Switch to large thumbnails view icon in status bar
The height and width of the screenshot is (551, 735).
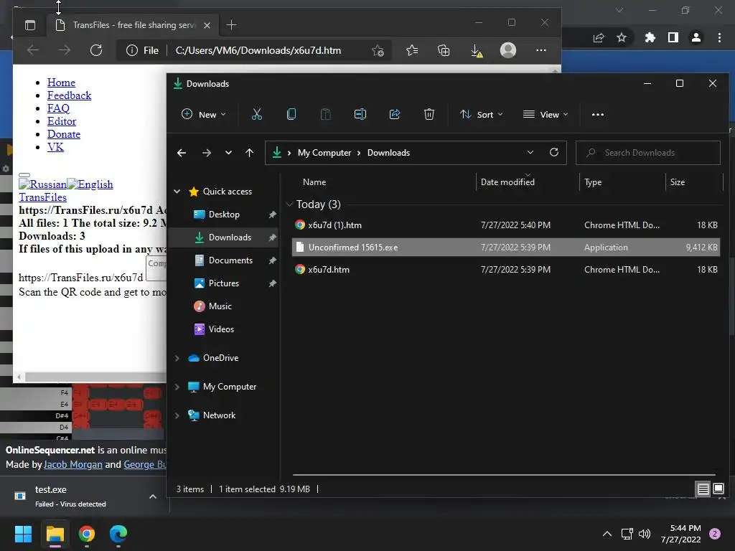point(718,489)
